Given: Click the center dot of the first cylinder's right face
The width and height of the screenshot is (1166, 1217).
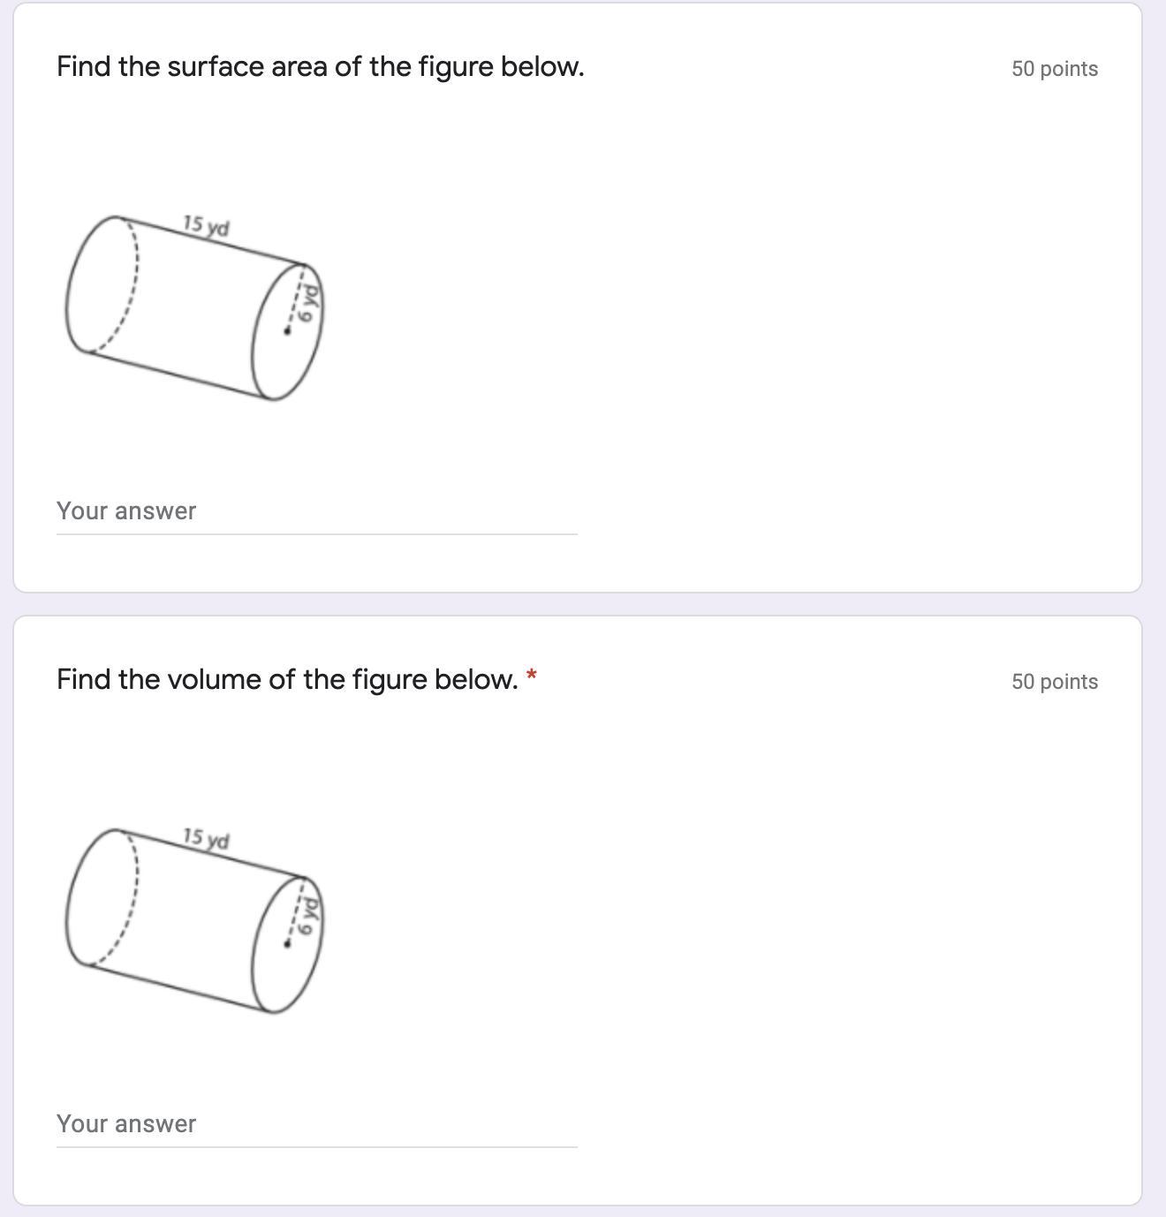Looking at the screenshot, I should (287, 331).
